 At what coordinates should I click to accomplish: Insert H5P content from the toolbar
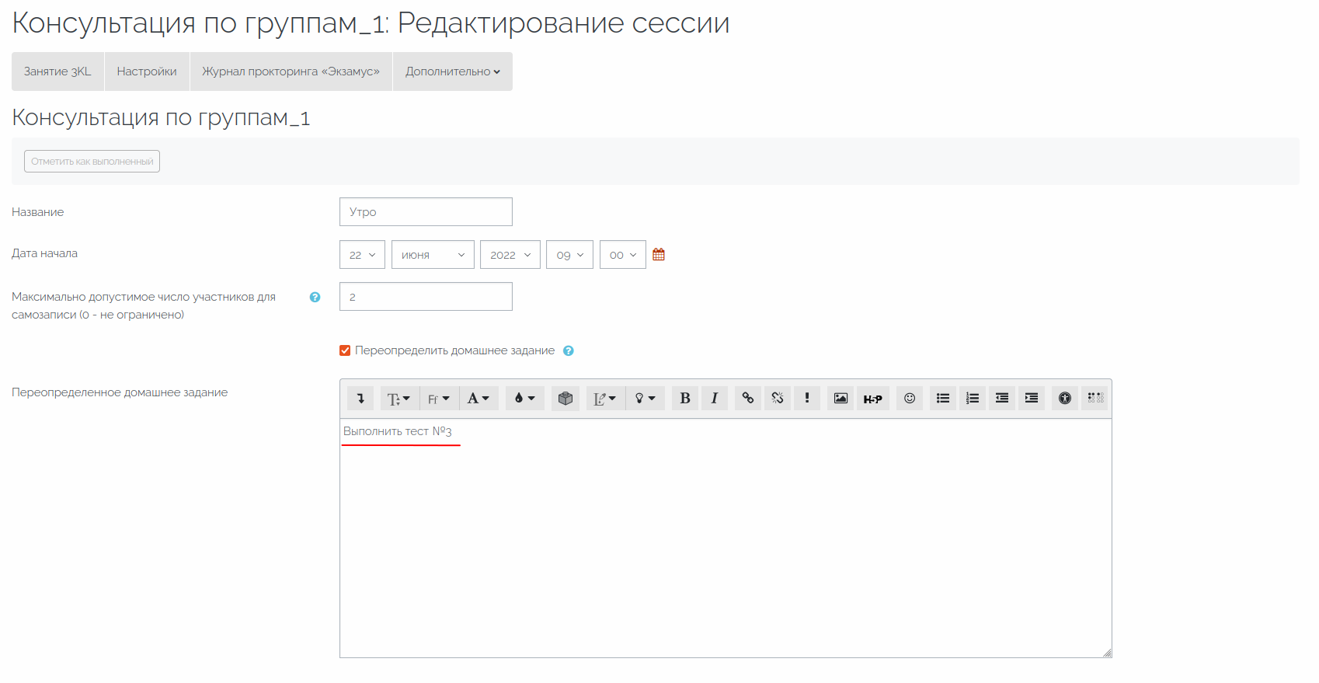coord(872,399)
